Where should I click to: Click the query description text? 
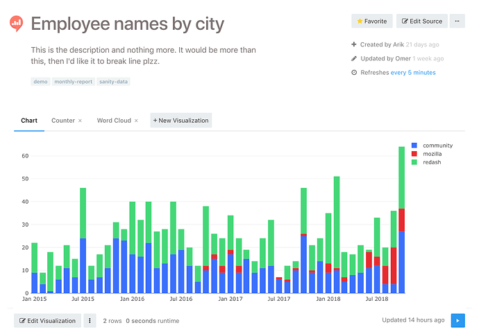coord(143,55)
